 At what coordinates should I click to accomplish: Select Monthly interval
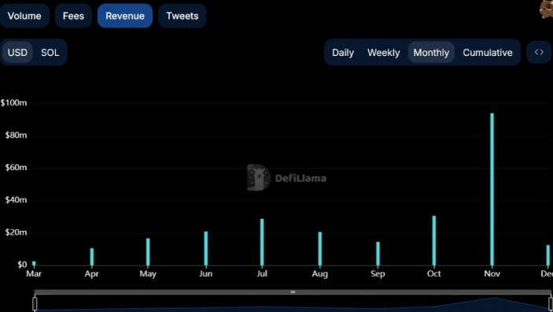pyautogui.click(x=431, y=53)
